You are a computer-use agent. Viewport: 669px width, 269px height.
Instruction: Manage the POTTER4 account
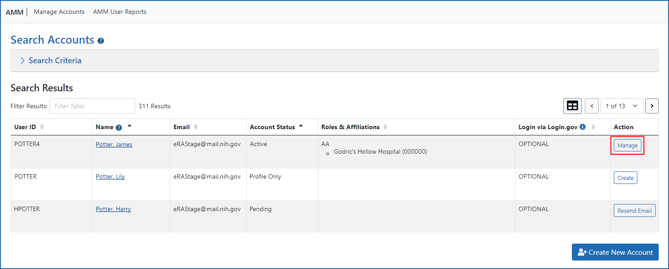click(x=627, y=146)
